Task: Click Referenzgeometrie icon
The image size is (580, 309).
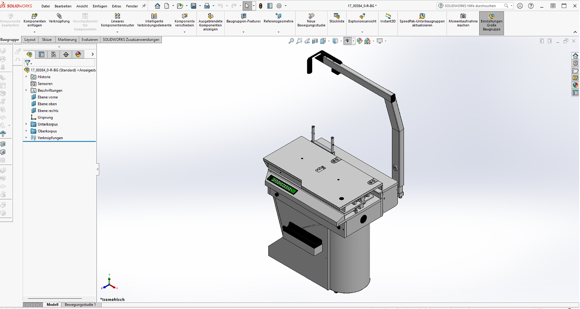Action: point(279,16)
